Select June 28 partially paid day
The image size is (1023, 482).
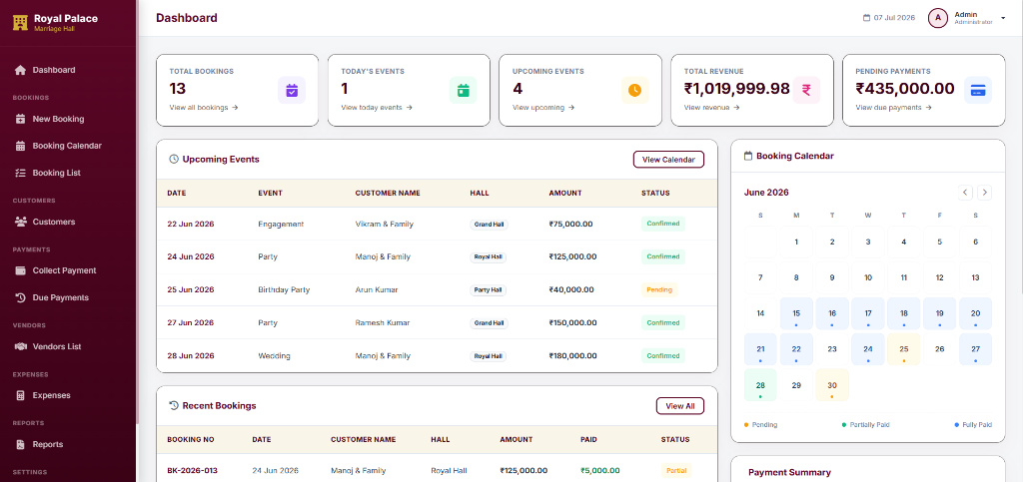tap(760, 385)
